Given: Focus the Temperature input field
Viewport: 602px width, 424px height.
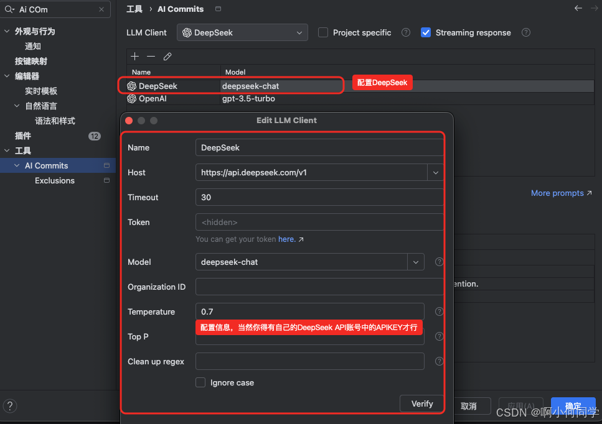Looking at the screenshot, I should 310,311.
